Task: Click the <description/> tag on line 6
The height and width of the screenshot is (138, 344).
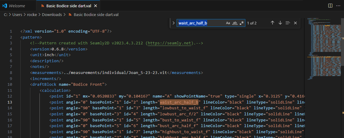Action: click(47, 61)
